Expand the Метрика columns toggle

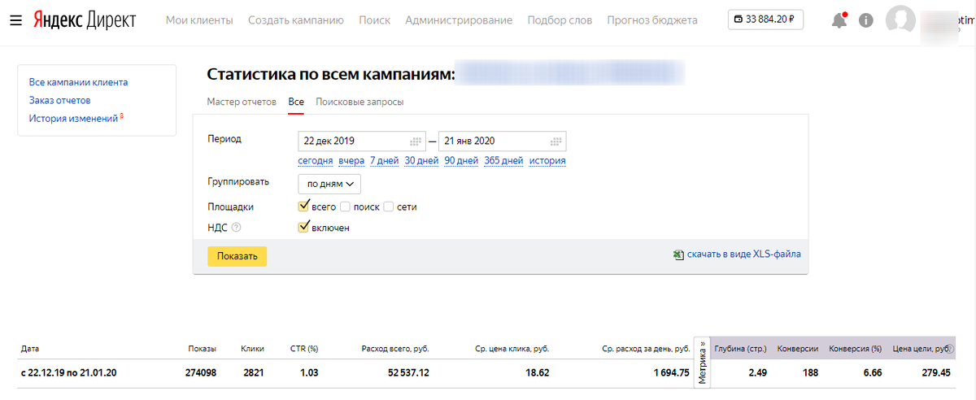pyautogui.click(x=703, y=361)
